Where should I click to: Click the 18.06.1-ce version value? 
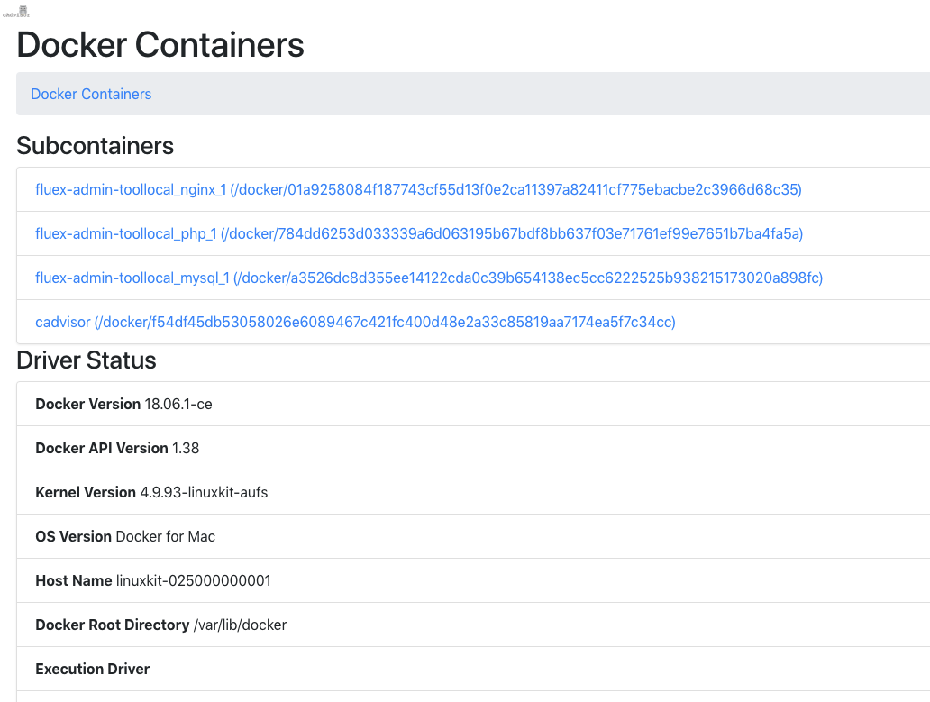point(178,404)
